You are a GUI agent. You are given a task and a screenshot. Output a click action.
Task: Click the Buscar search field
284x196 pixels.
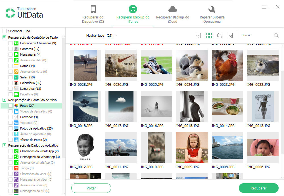256,35
